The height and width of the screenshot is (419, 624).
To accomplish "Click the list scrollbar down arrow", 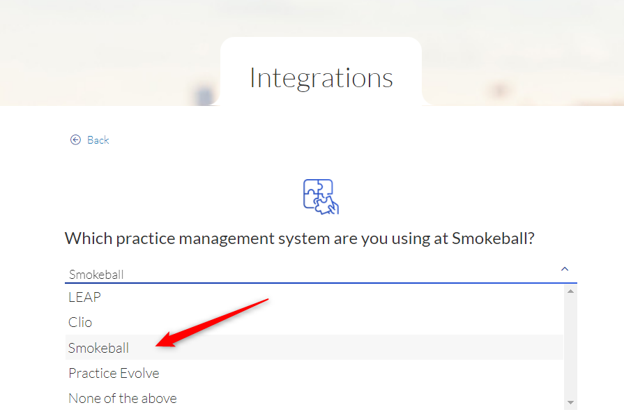I will click(x=570, y=403).
